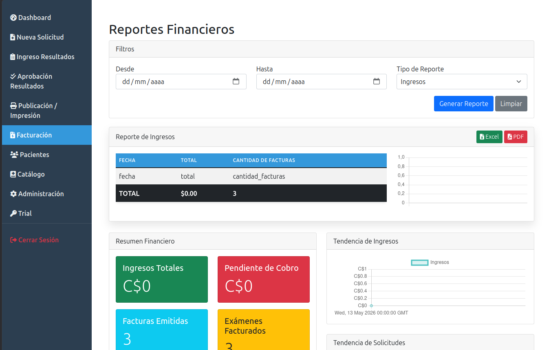551x350 pixels.
Task: Go to Nueva Solicitud
Action: coord(47,37)
